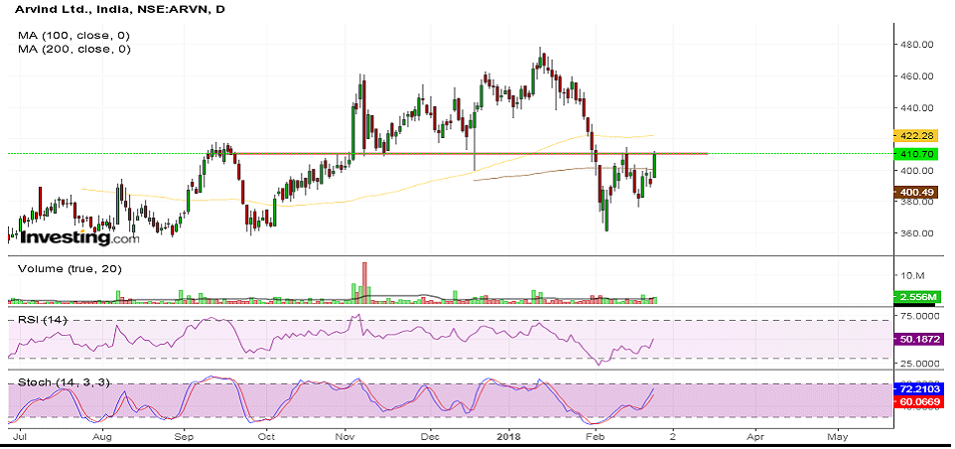
Task: Click the blue 72.2103 stochastic value tag
Action: pyautogui.click(x=917, y=388)
